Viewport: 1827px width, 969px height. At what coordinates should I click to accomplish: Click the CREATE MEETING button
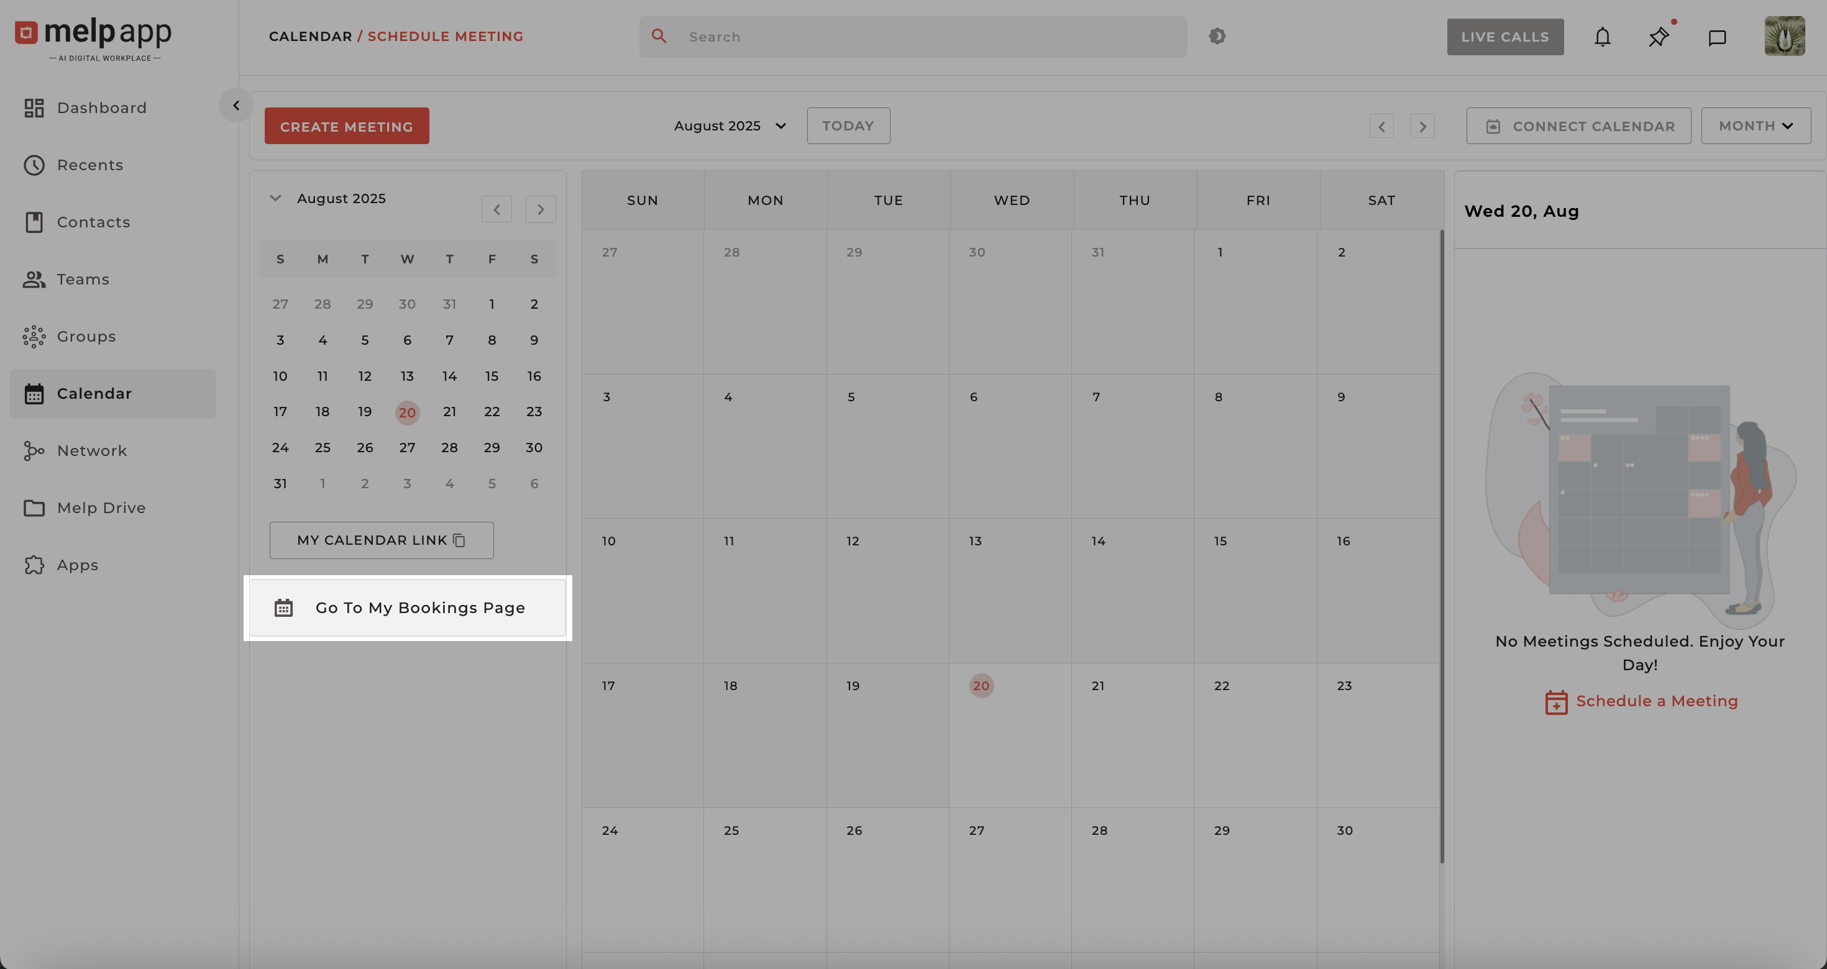(346, 126)
